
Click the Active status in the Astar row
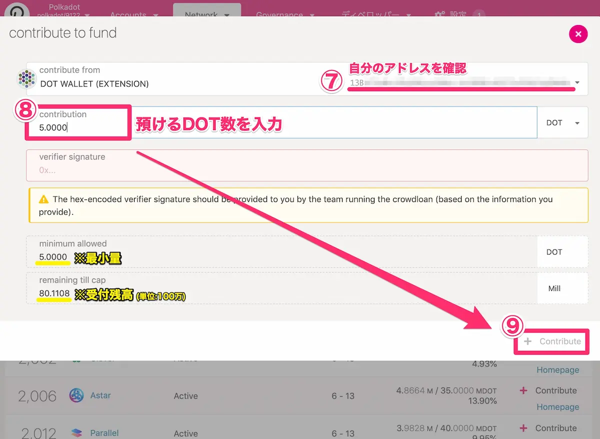(x=185, y=396)
